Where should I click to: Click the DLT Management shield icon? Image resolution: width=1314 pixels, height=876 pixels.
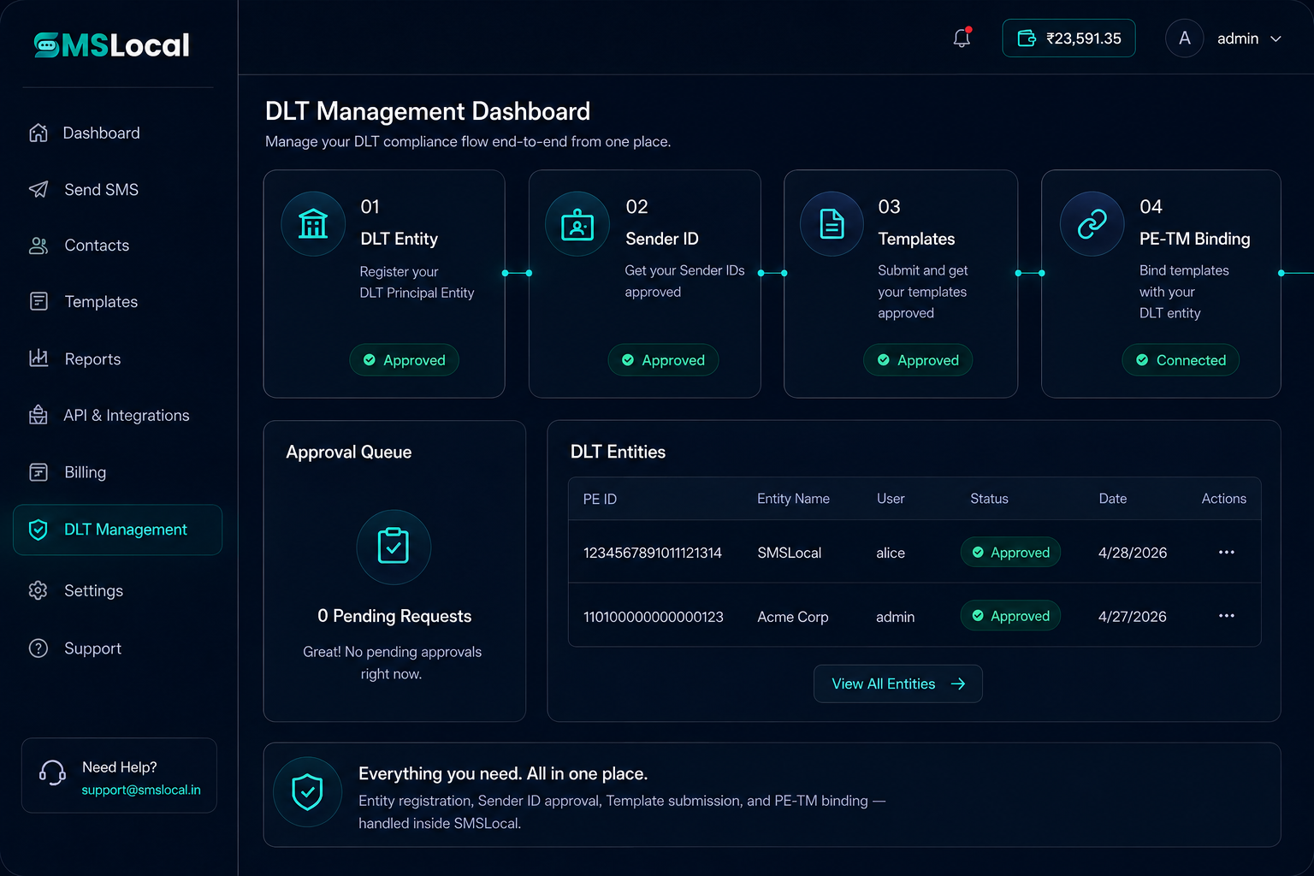coord(38,530)
